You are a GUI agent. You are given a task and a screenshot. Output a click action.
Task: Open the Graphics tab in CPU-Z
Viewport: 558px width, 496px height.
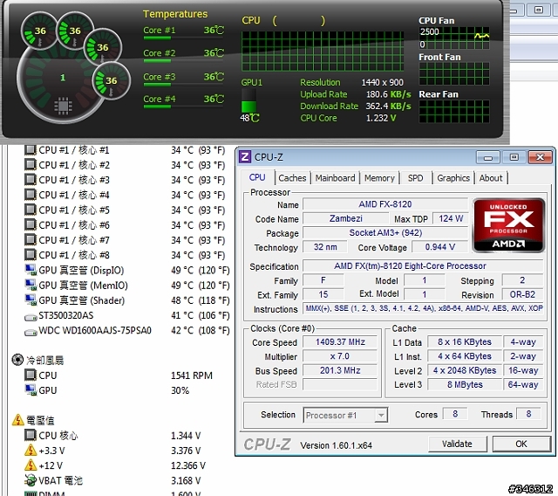tap(453, 178)
